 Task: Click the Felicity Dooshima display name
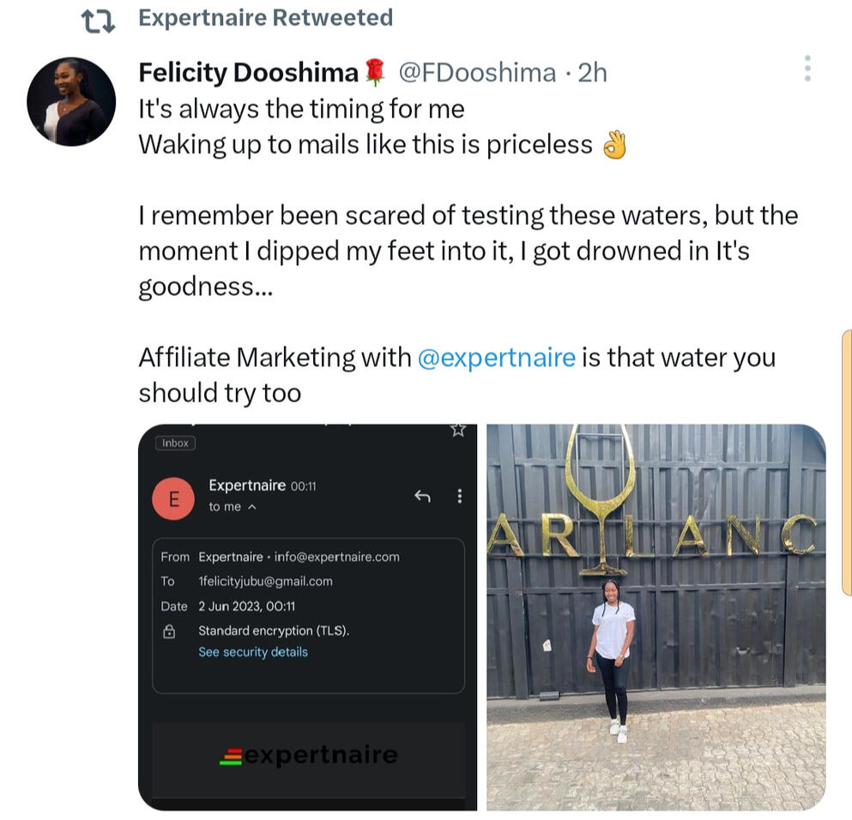[x=248, y=73]
